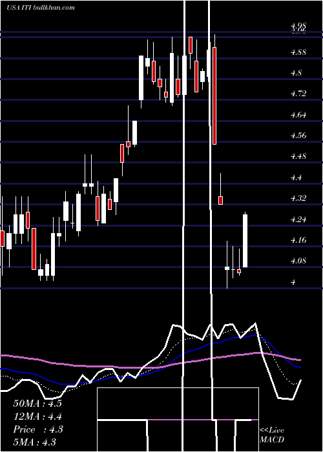This screenshot has width=323, height=452.
Task: Click the 4.16 price axis label
Action: point(298,240)
